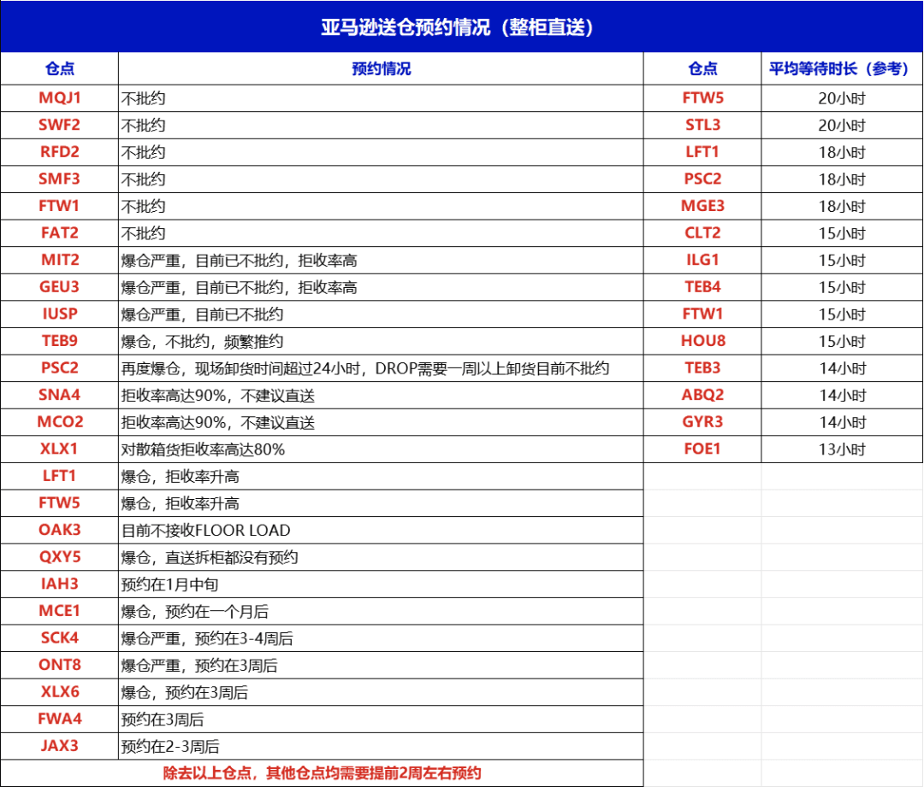This screenshot has width=924, height=787.
Task: Click the 预约情况 column header
Action: point(381,69)
